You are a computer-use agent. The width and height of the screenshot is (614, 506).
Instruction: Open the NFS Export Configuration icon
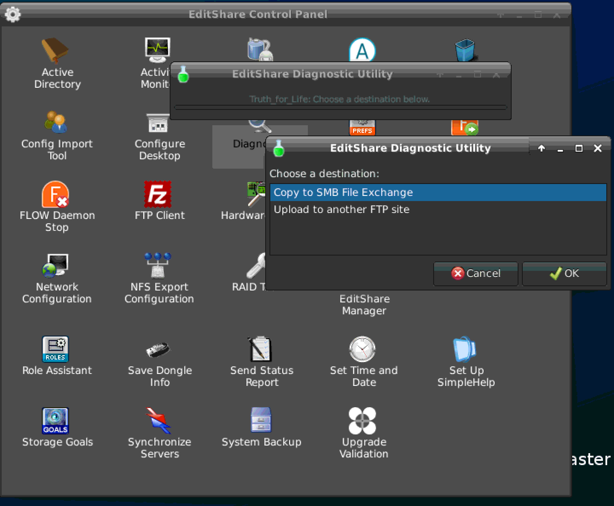click(x=158, y=265)
